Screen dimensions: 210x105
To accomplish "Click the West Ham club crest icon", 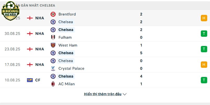I will [53, 45].
